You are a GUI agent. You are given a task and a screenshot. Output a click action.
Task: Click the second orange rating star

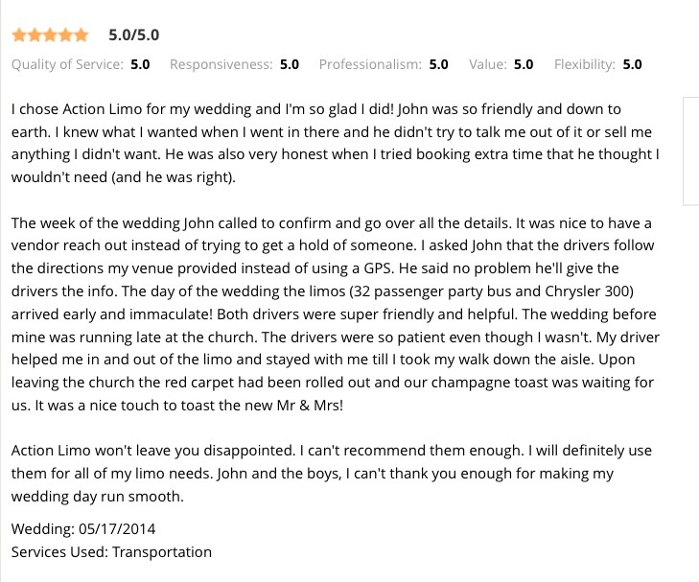35,35
